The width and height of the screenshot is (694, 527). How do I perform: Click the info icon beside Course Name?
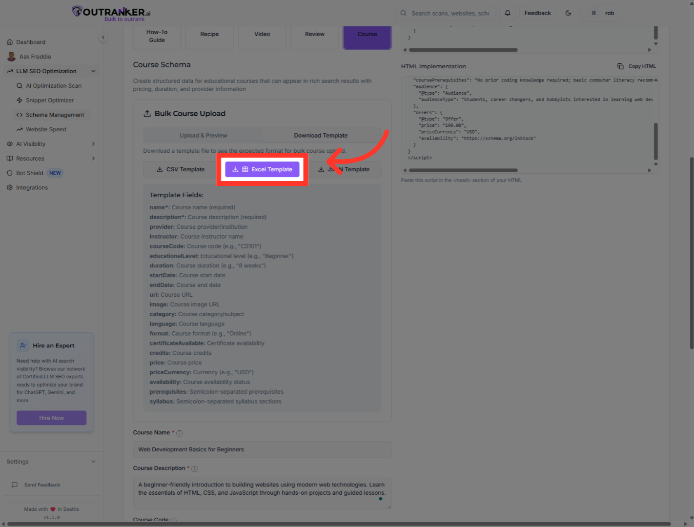point(180,433)
